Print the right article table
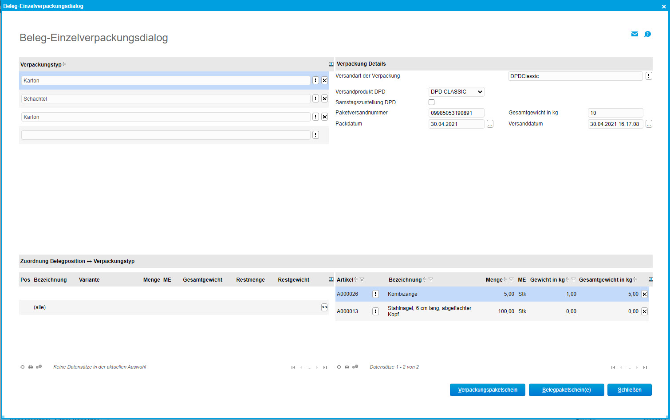The width and height of the screenshot is (670, 420). (x=347, y=367)
